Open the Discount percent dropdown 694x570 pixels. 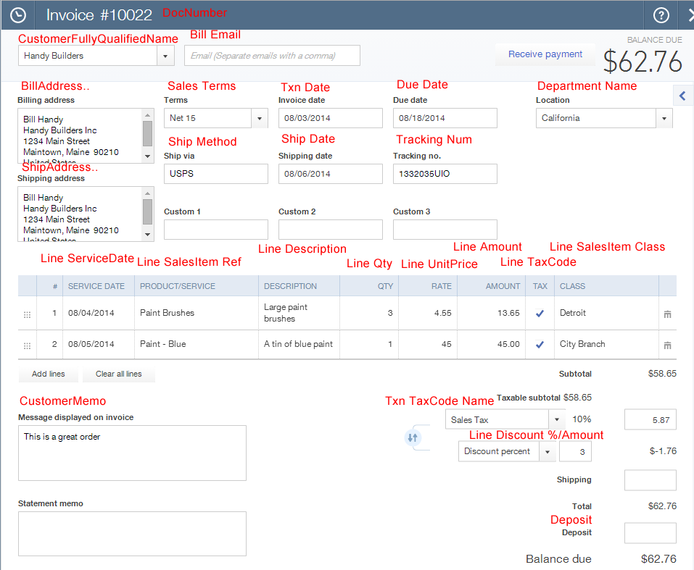tap(548, 451)
